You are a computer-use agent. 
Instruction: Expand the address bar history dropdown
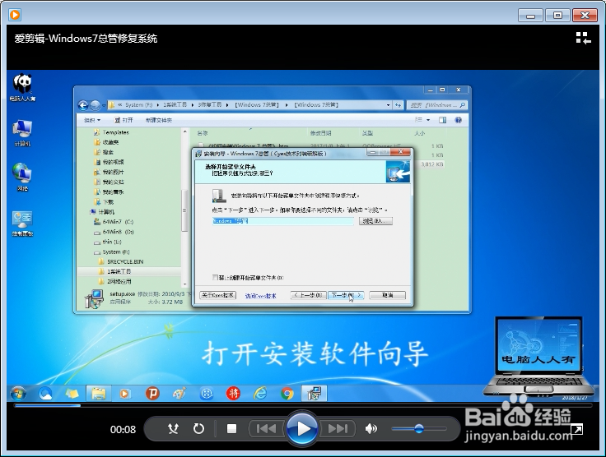[x=388, y=105]
